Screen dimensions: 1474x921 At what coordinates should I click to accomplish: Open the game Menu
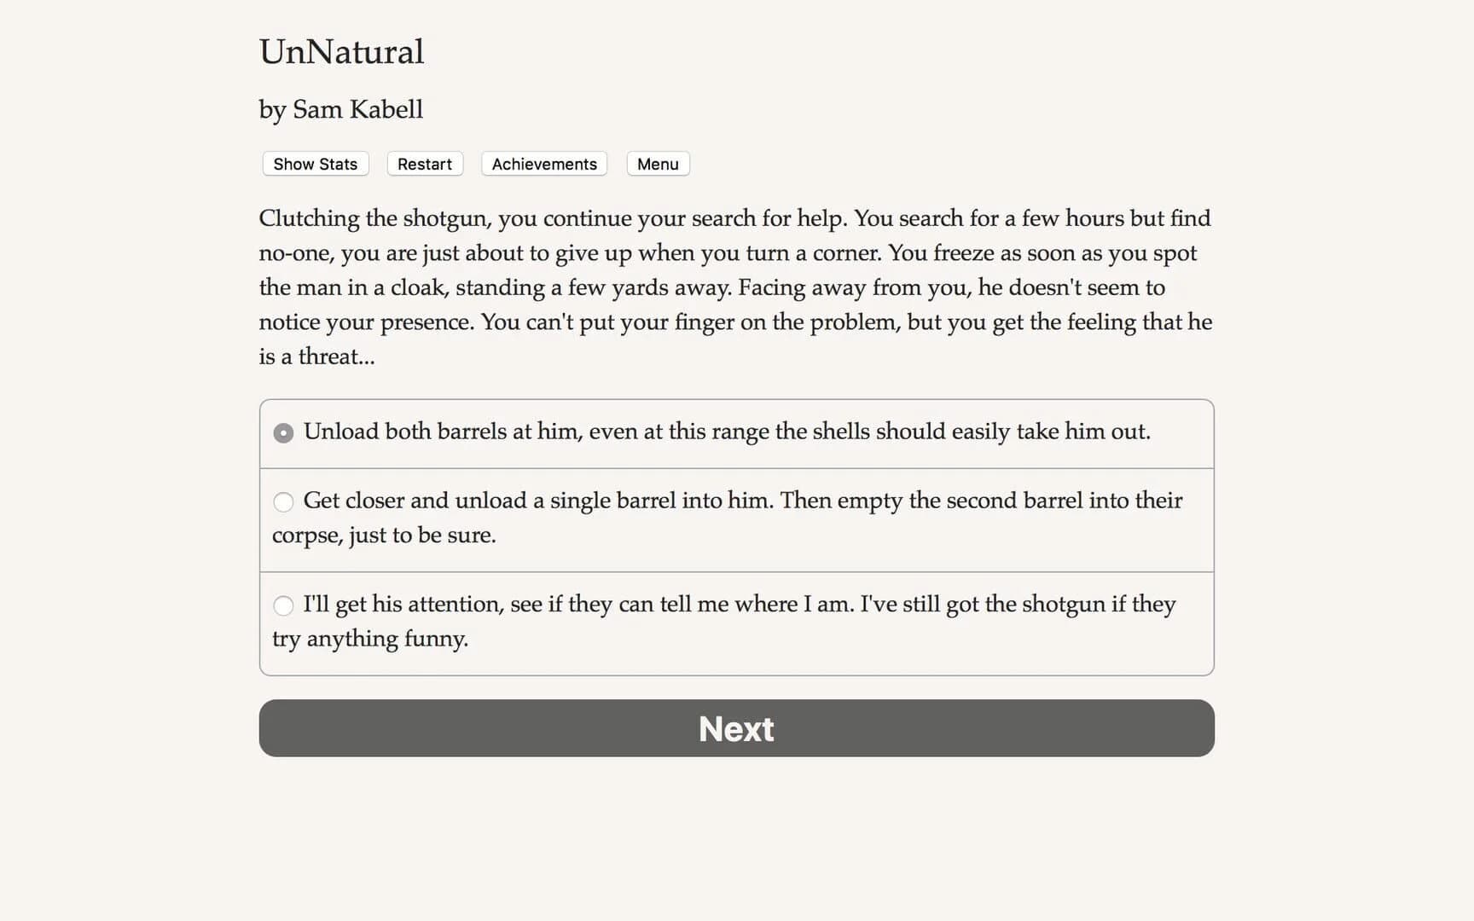(x=657, y=164)
